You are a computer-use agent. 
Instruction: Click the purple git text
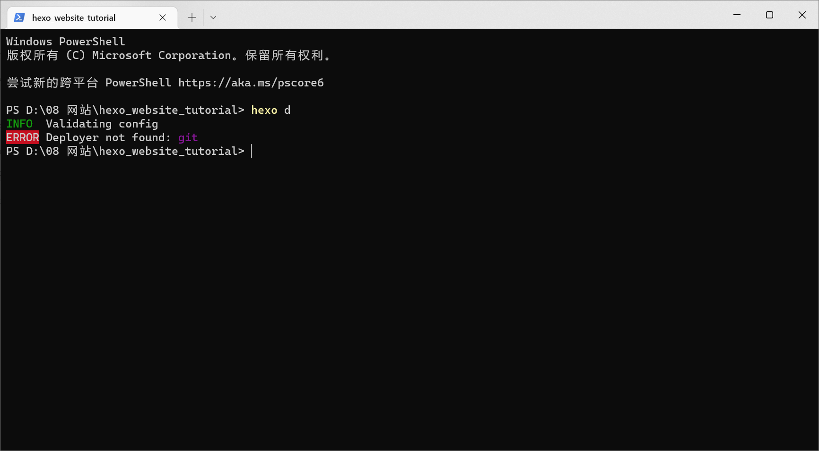click(x=188, y=137)
